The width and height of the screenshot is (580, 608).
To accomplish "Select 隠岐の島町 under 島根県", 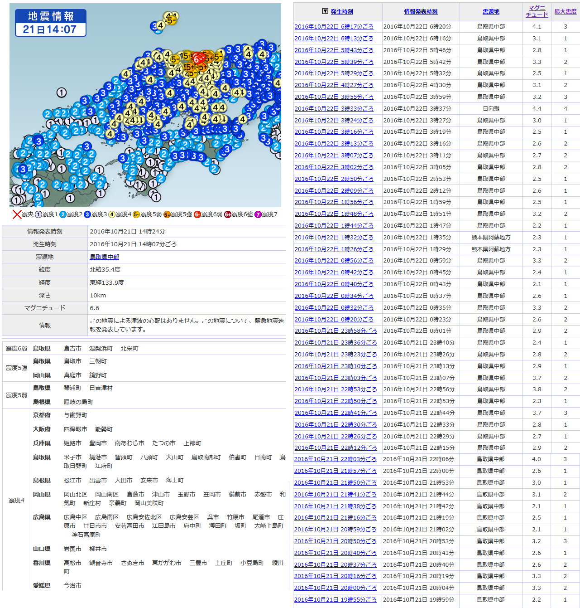I will point(78,402).
